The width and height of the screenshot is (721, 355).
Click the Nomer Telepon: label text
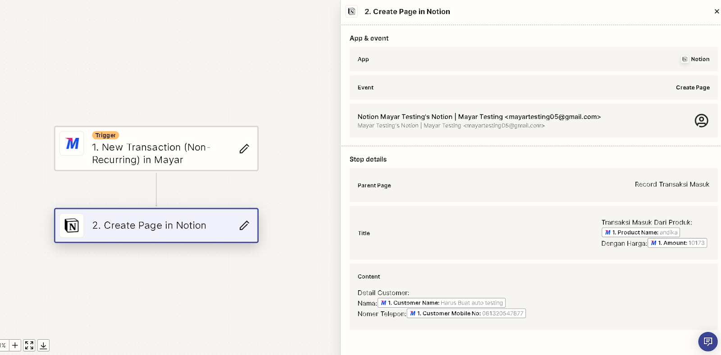pos(382,314)
